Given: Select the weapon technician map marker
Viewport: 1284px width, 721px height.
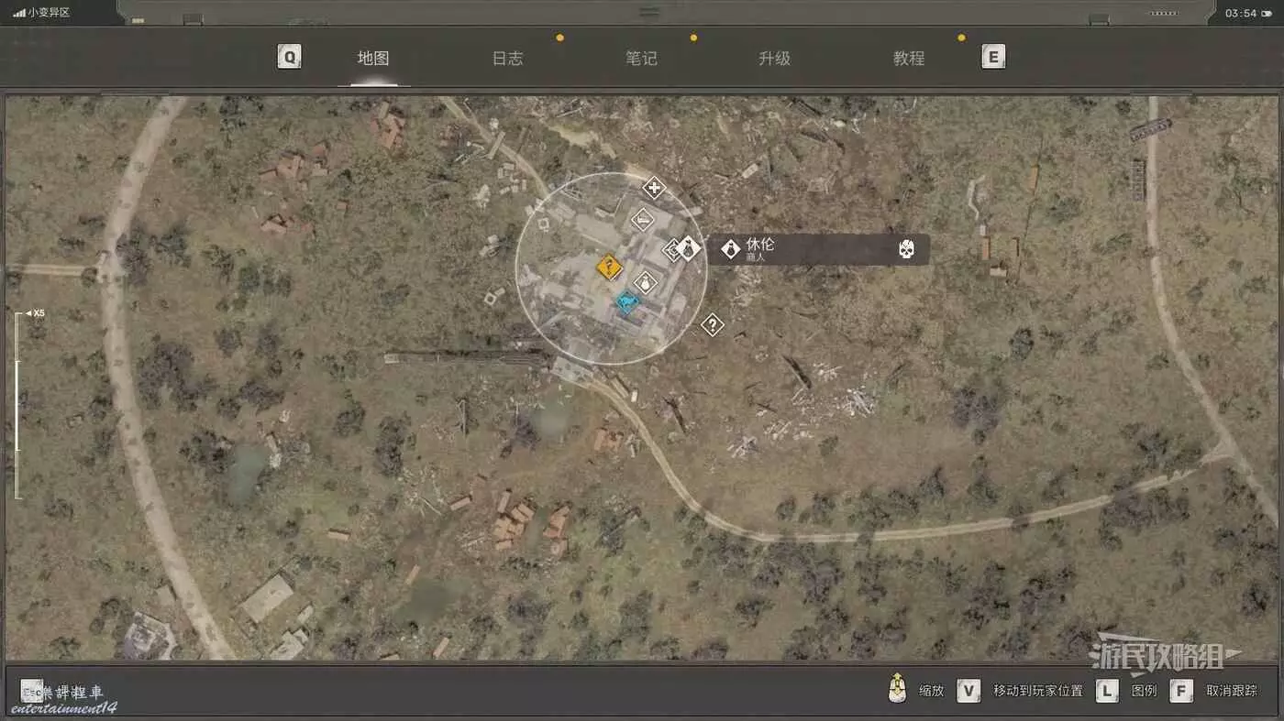Looking at the screenshot, I should tap(644, 220).
